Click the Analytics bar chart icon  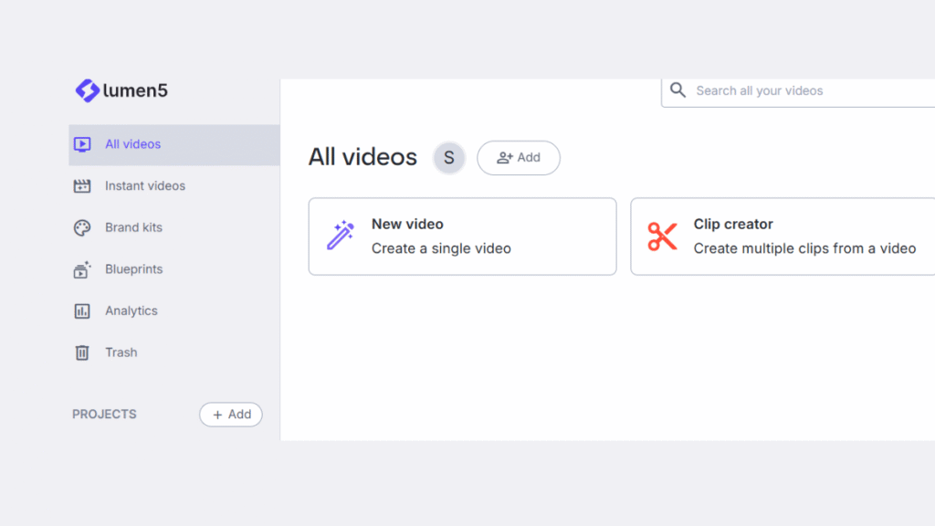(82, 310)
